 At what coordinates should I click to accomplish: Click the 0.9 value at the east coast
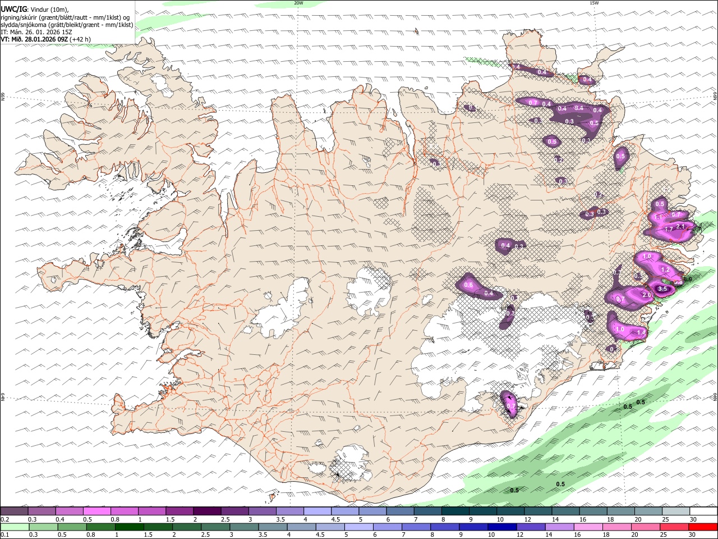point(688,279)
